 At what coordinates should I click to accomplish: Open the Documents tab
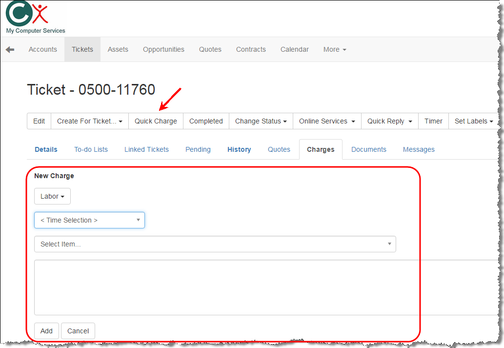click(368, 150)
